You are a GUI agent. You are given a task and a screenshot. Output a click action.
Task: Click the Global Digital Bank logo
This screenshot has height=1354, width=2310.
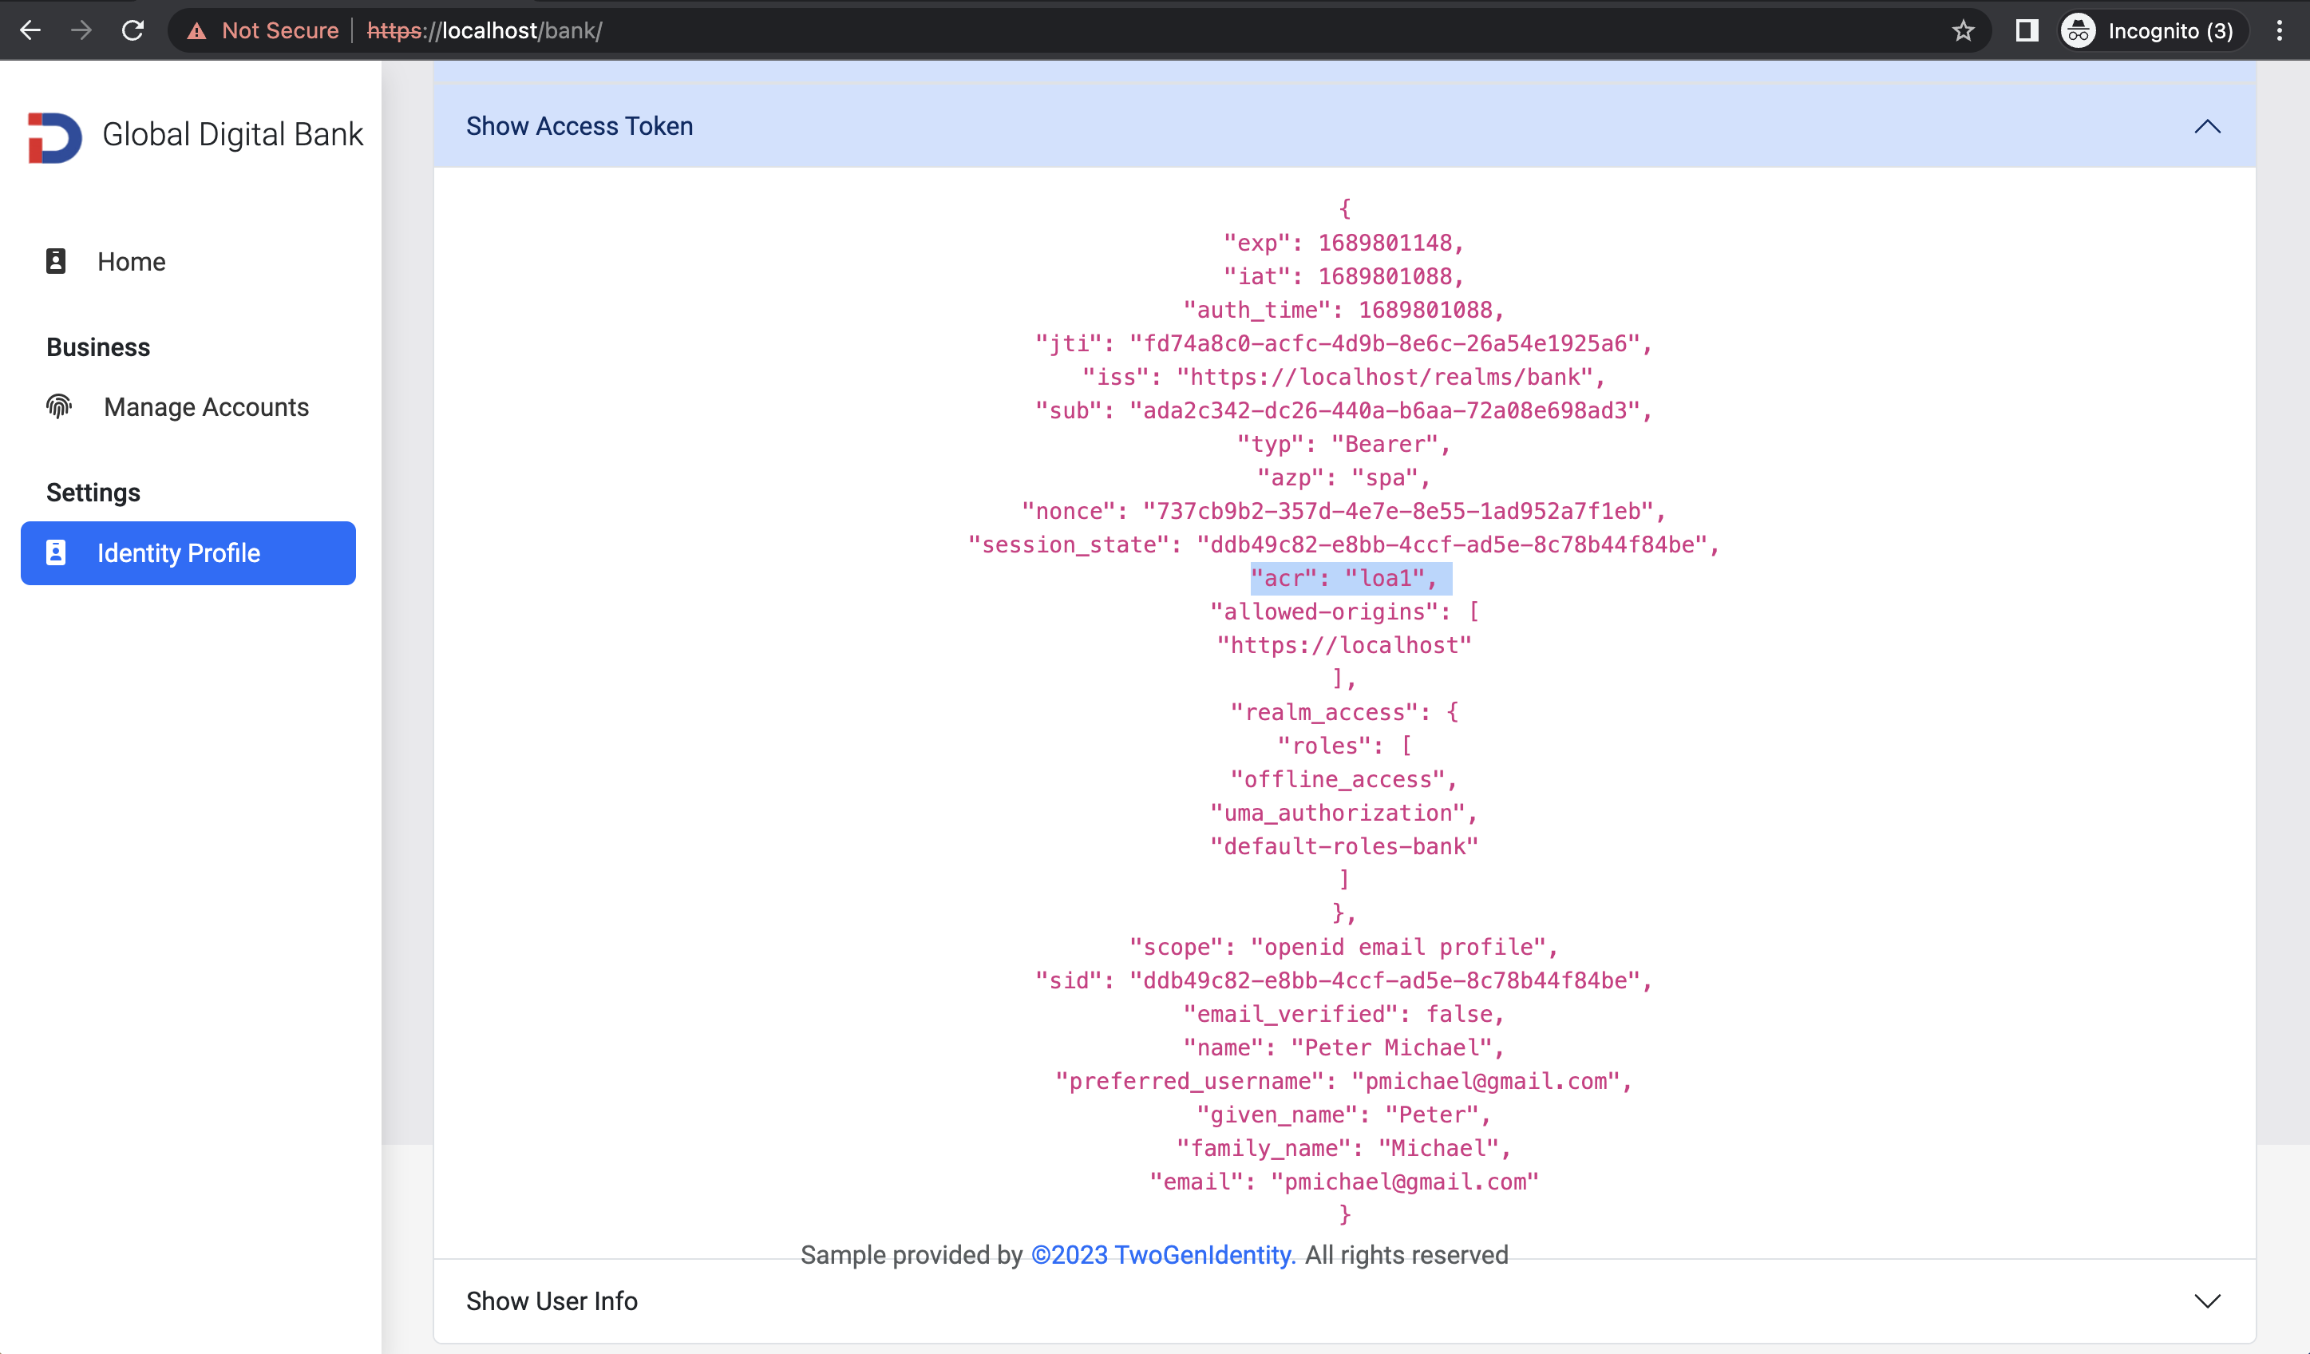pyautogui.click(x=55, y=137)
